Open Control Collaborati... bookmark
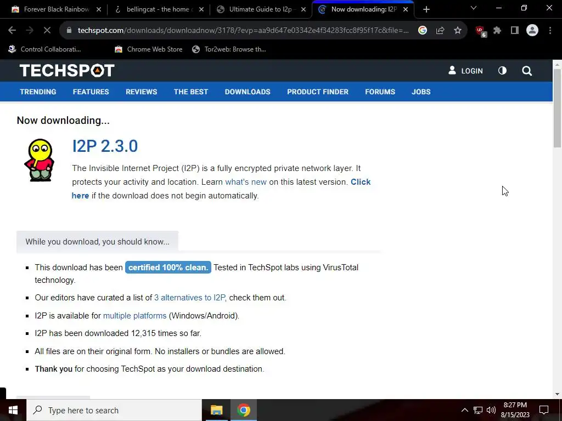This screenshot has width=562, height=421. 45,49
